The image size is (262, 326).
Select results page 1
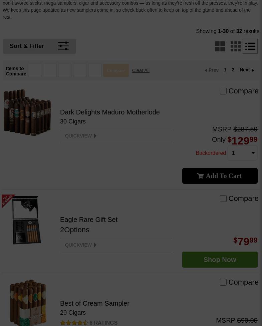pos(225,70)
